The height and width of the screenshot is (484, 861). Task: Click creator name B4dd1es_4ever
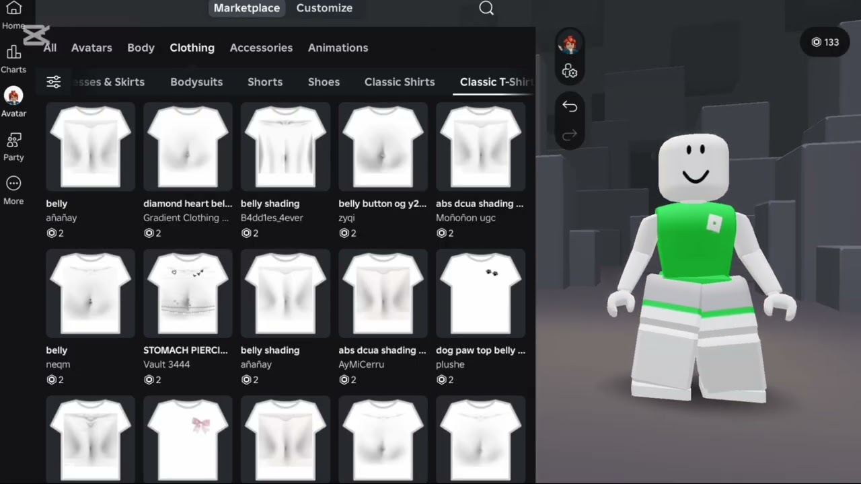pos(272,218)
